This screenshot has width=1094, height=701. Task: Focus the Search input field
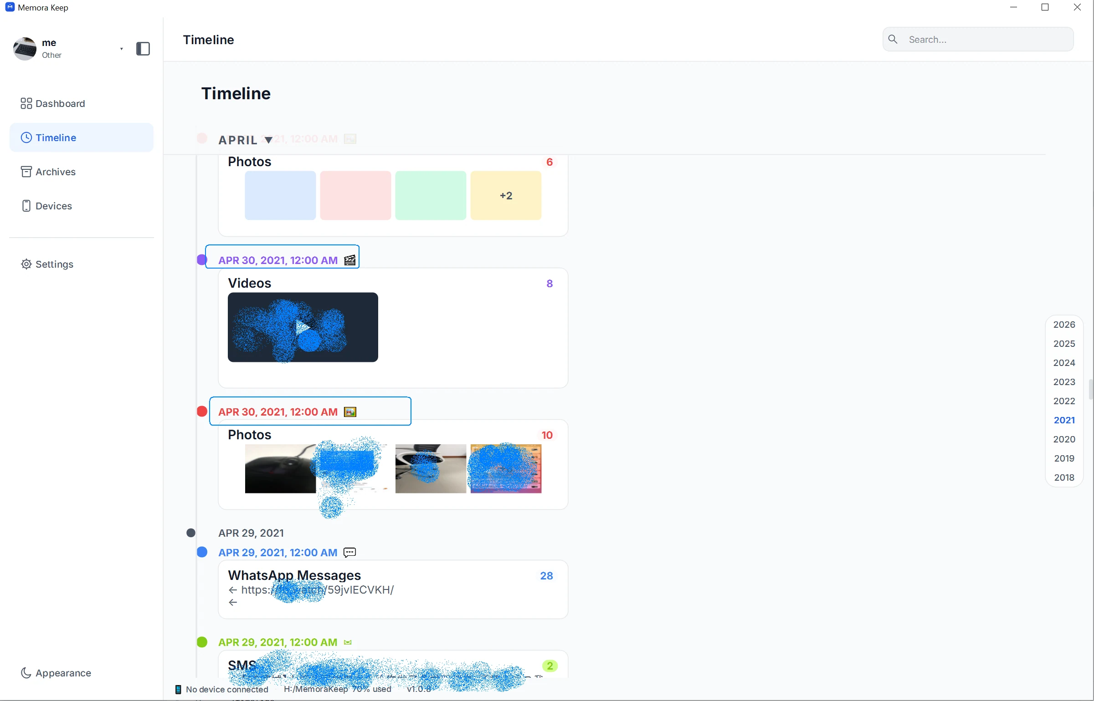click(978, 39)
